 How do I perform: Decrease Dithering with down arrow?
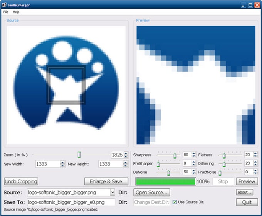(x=255, y=164)
